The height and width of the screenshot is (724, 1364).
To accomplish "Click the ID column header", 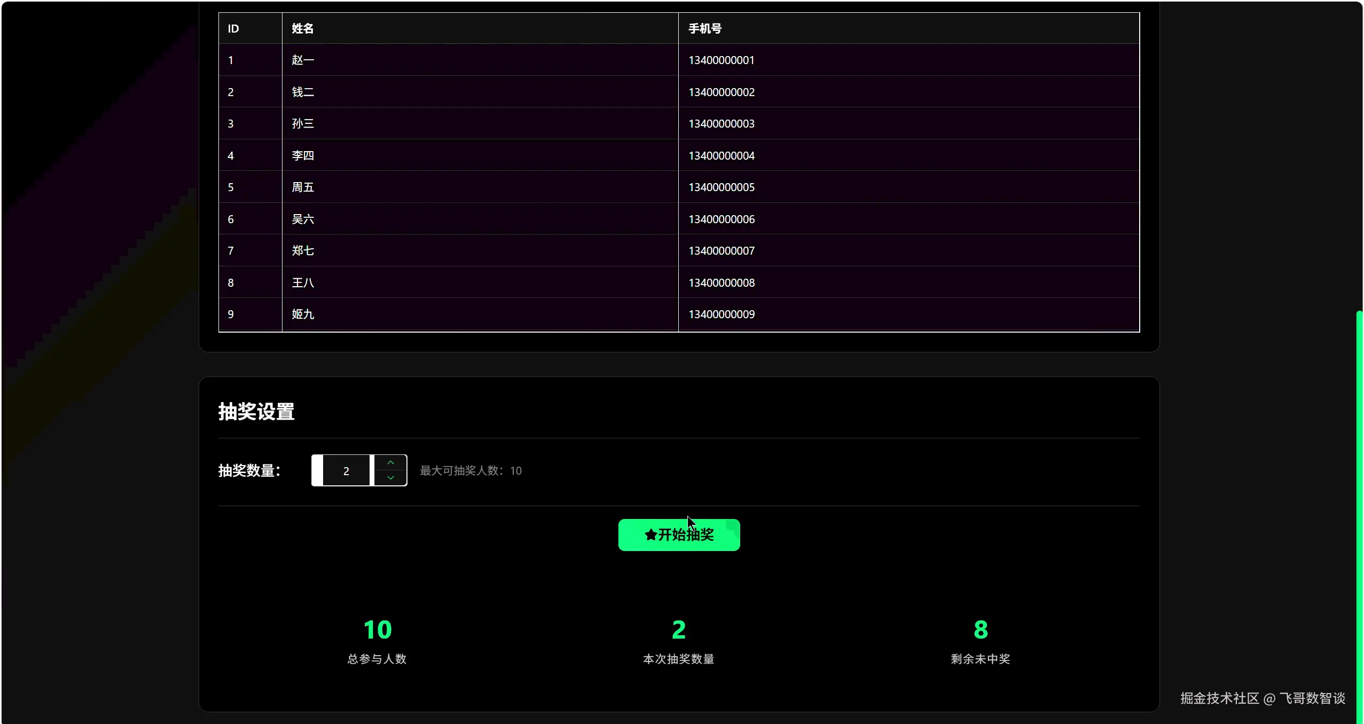I will point(233,29).
